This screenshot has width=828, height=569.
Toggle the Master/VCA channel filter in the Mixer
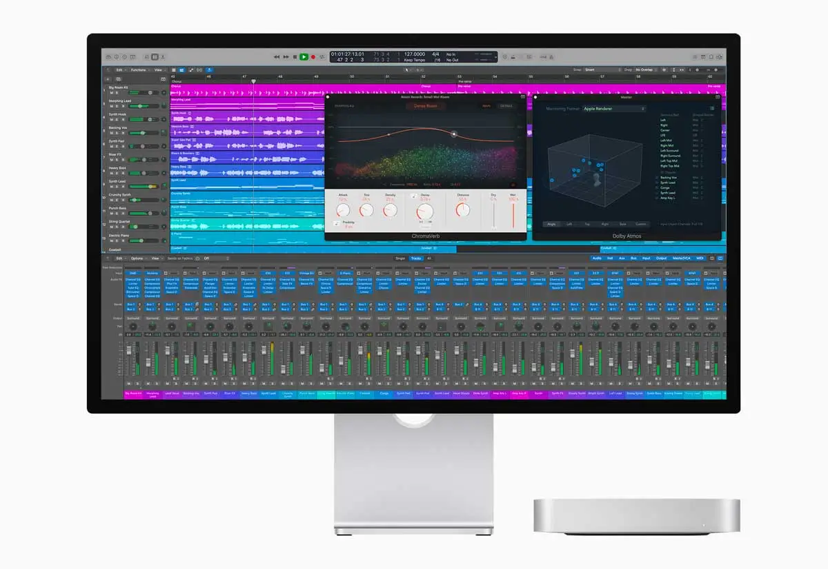(x=682, y=258)
